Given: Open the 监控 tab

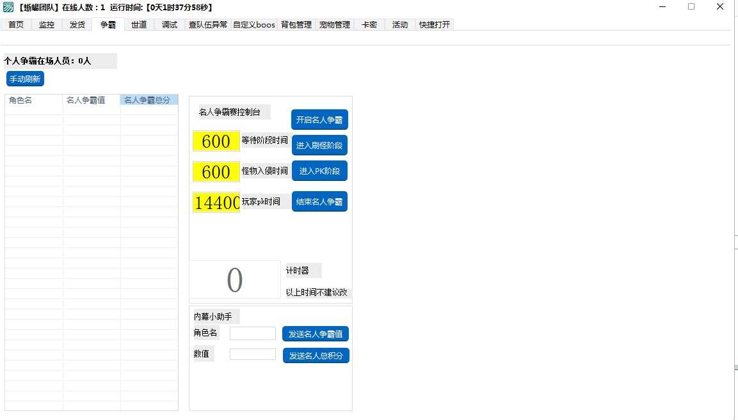Looking at the screenshot, I should click(47, 25).
